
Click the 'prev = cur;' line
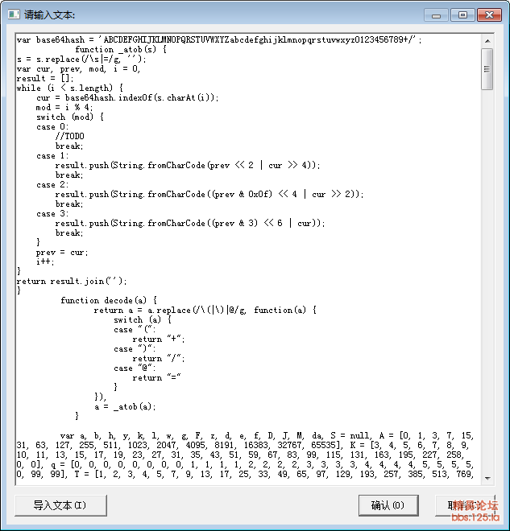(62, 253)
